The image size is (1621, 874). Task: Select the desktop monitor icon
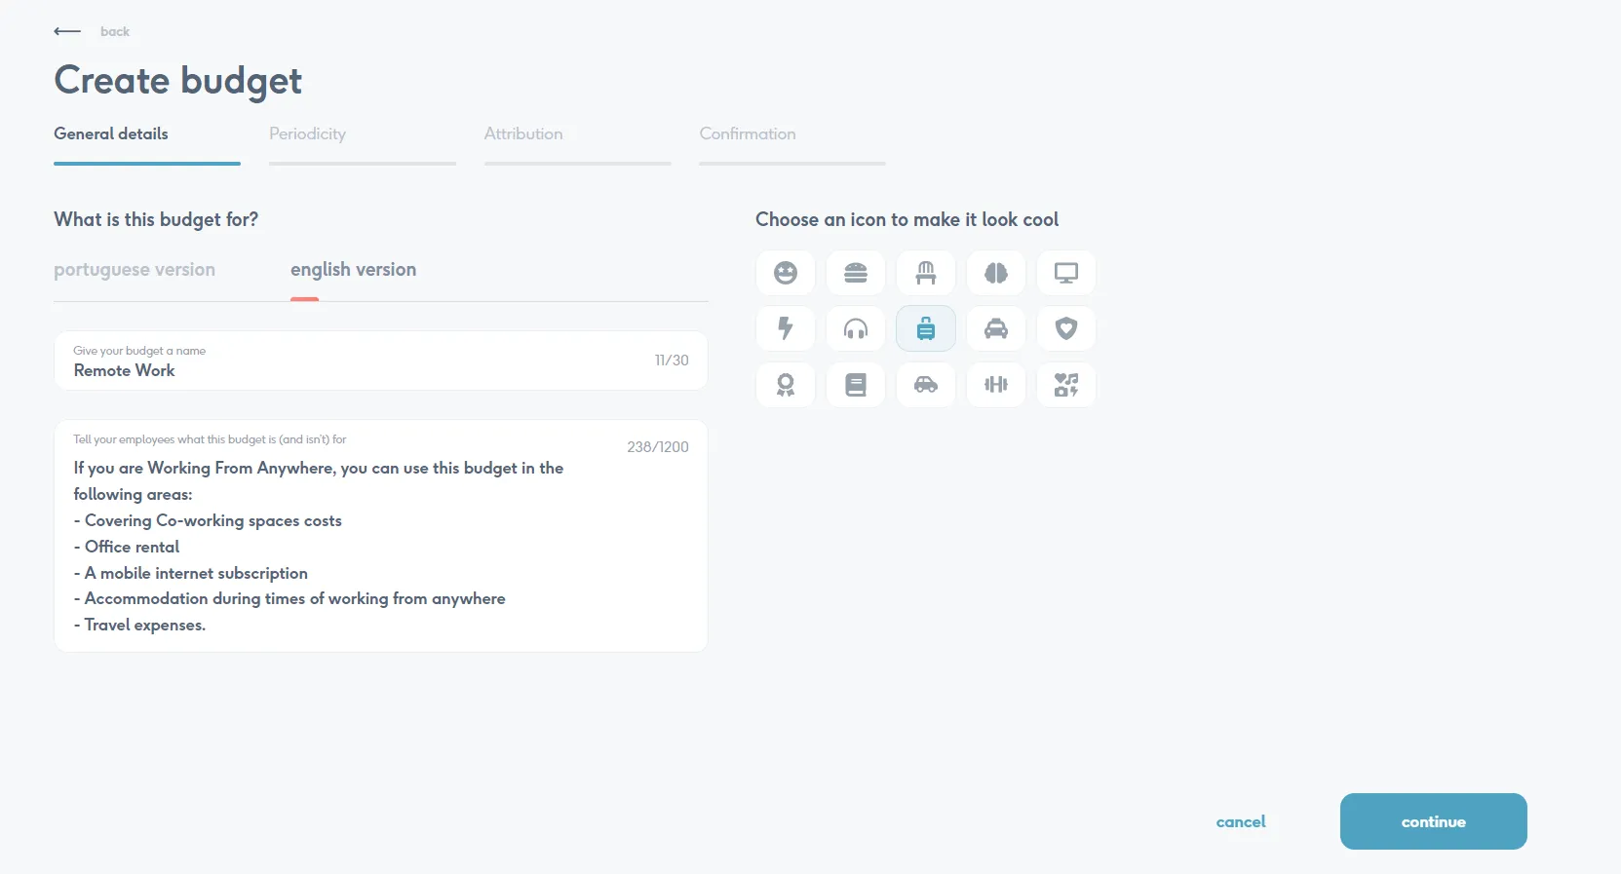[x=1065, y=273]
